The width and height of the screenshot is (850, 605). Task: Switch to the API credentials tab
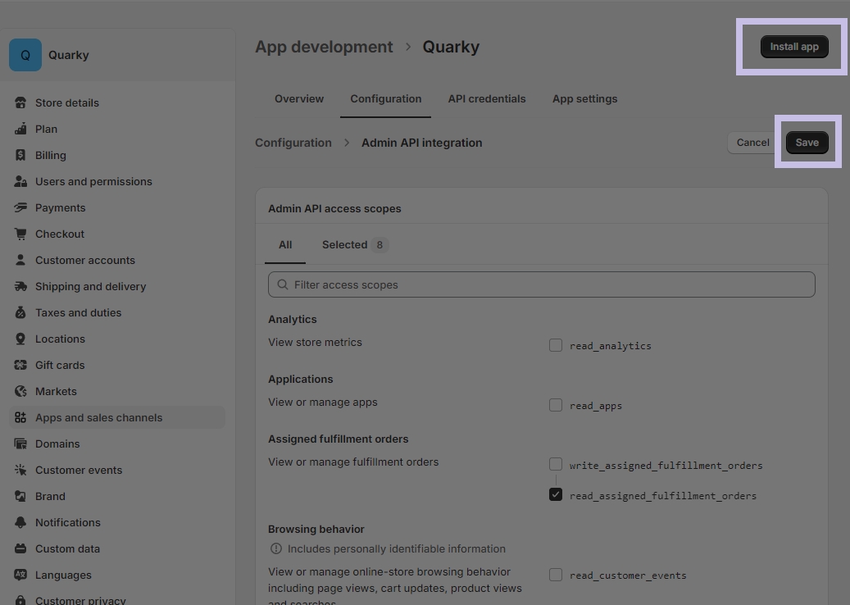487,98
